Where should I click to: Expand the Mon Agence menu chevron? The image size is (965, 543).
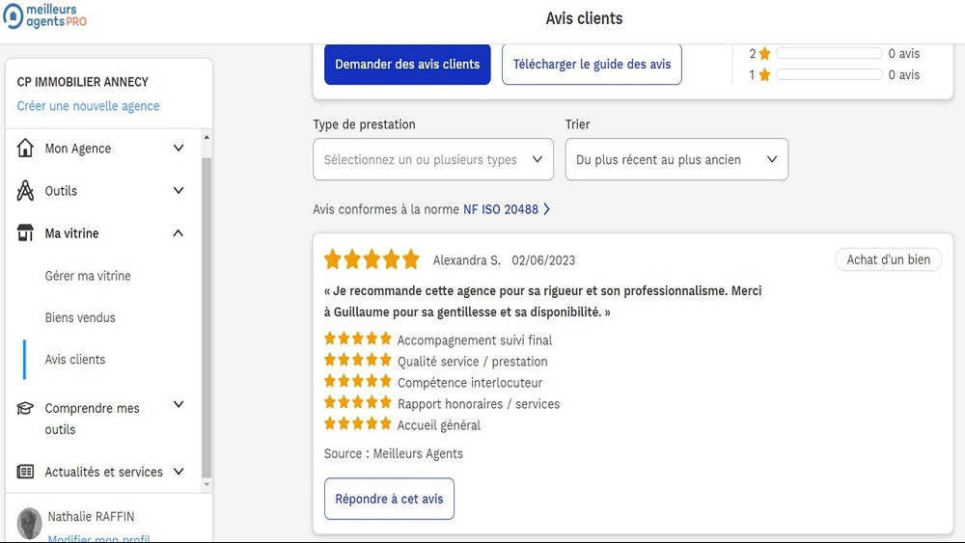(x=179, y=149)
